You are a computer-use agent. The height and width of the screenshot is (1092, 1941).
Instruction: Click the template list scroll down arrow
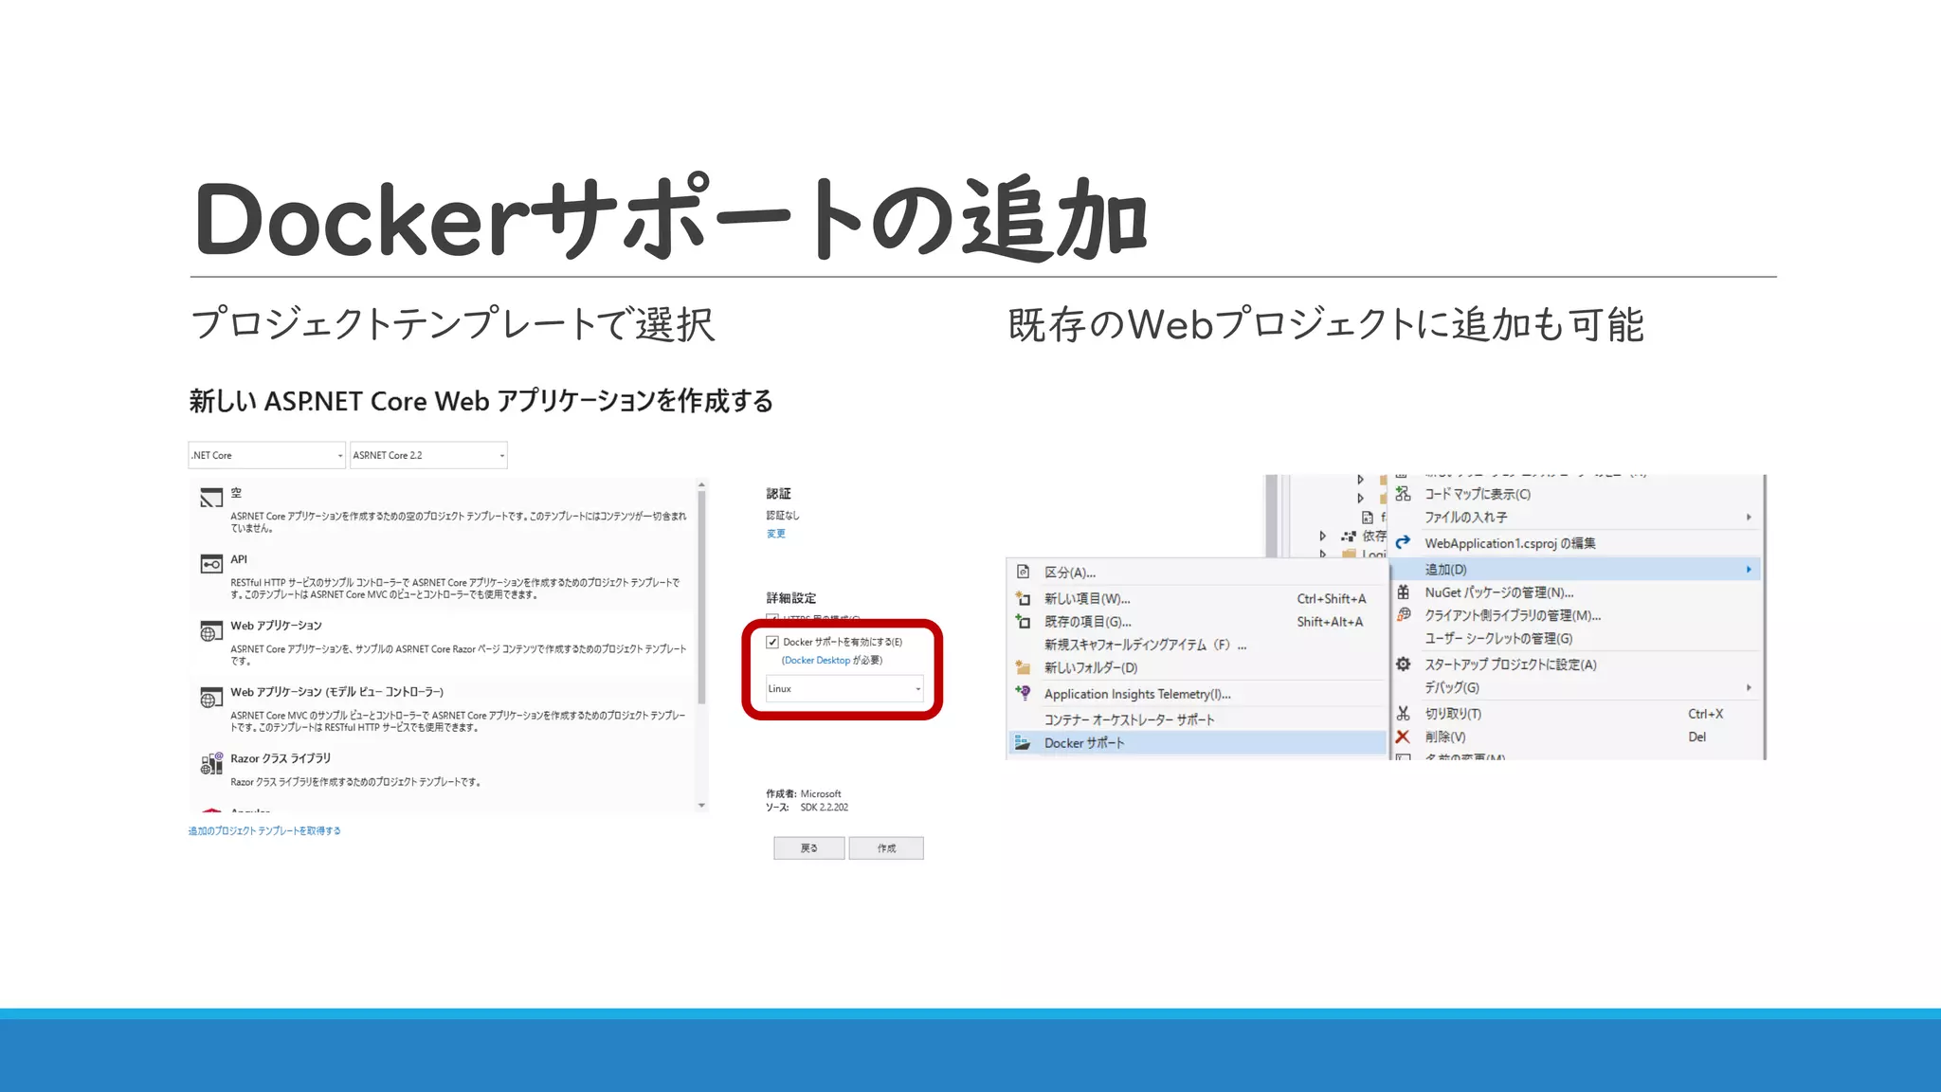[701, 806]
